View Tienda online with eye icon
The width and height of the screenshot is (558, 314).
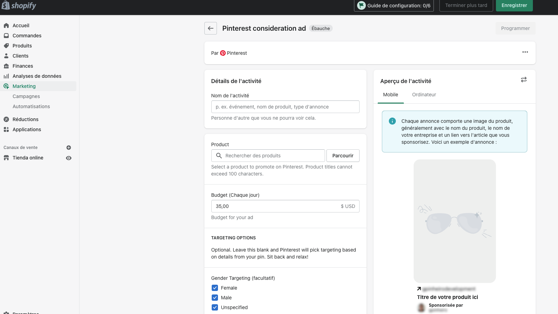pos(69,158)
